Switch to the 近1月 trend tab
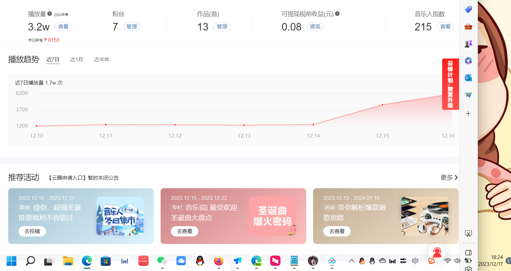 tap(76, 59)
